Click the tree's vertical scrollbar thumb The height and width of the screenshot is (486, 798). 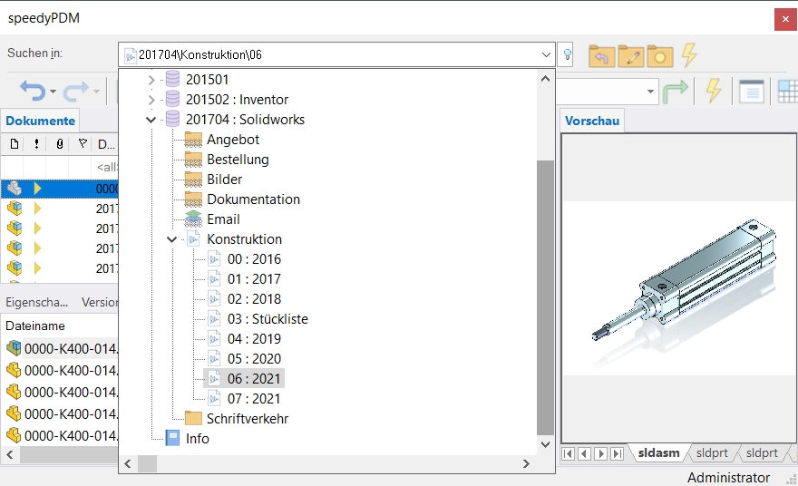coord(544,296)
